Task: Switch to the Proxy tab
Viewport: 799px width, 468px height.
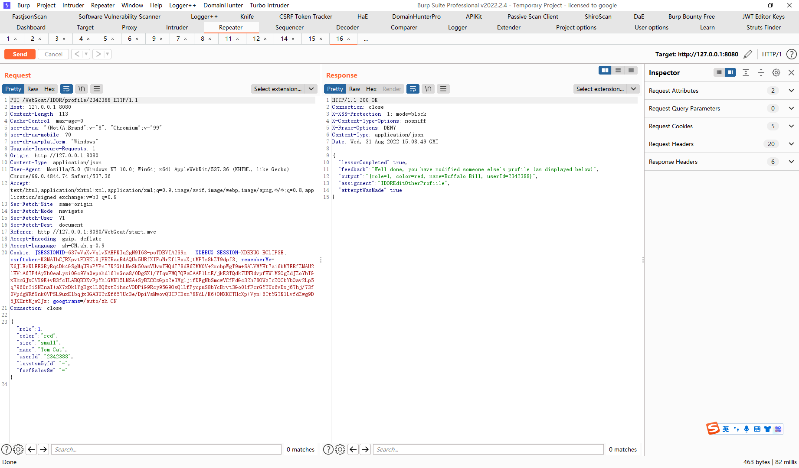Action: point(129,27)
